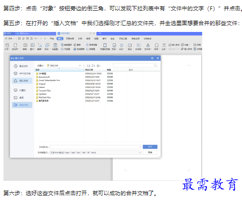Expand the location path dropdown
Image resolution: width=242 pixels, height=200 pixels.
(80, 65)
